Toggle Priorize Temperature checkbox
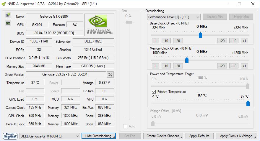The height and width of the screenshot is (141, 260). coord(154,91)
